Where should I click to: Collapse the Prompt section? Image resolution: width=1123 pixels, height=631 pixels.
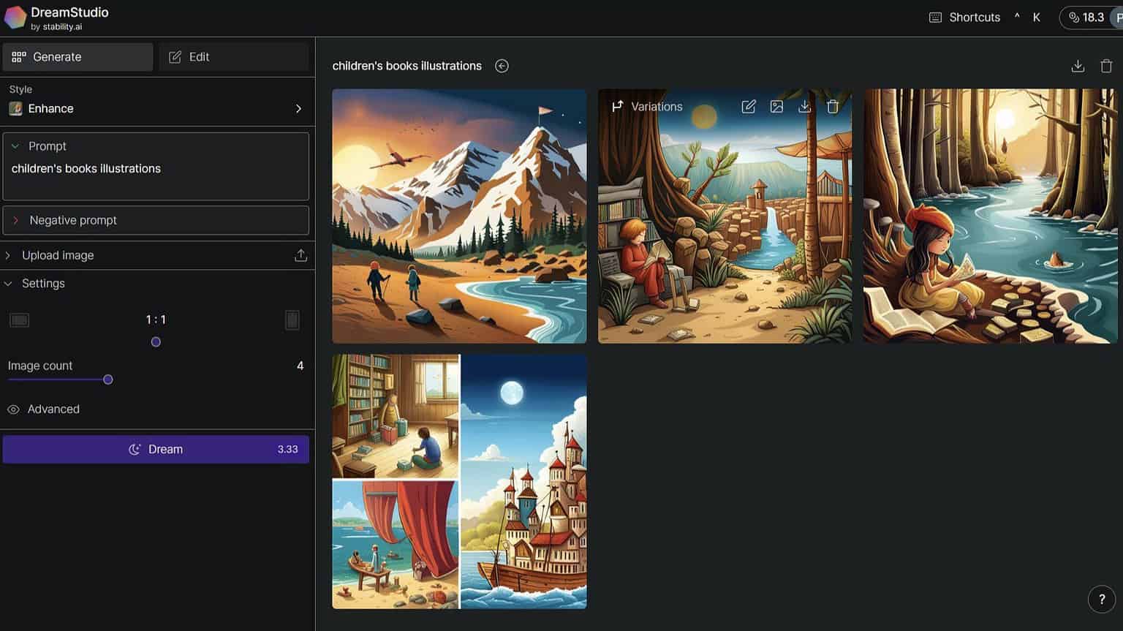[16, 146]
